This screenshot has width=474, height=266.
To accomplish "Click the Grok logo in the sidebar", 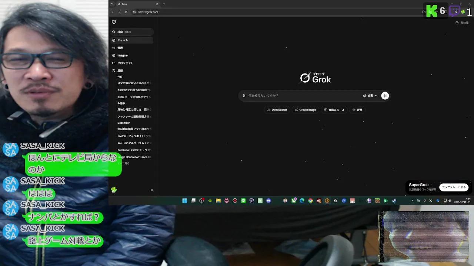I will (114, 22).
